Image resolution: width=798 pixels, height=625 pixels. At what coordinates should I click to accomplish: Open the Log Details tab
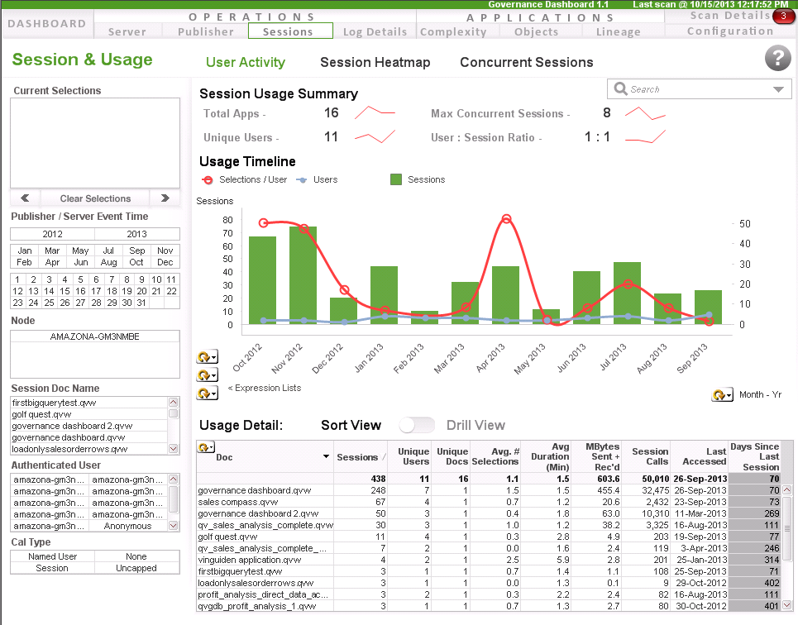coord(375,31)
